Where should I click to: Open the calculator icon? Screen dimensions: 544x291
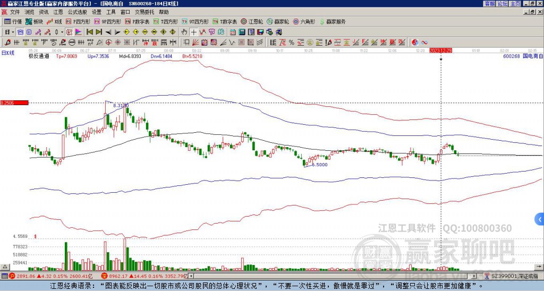(242, 32)
